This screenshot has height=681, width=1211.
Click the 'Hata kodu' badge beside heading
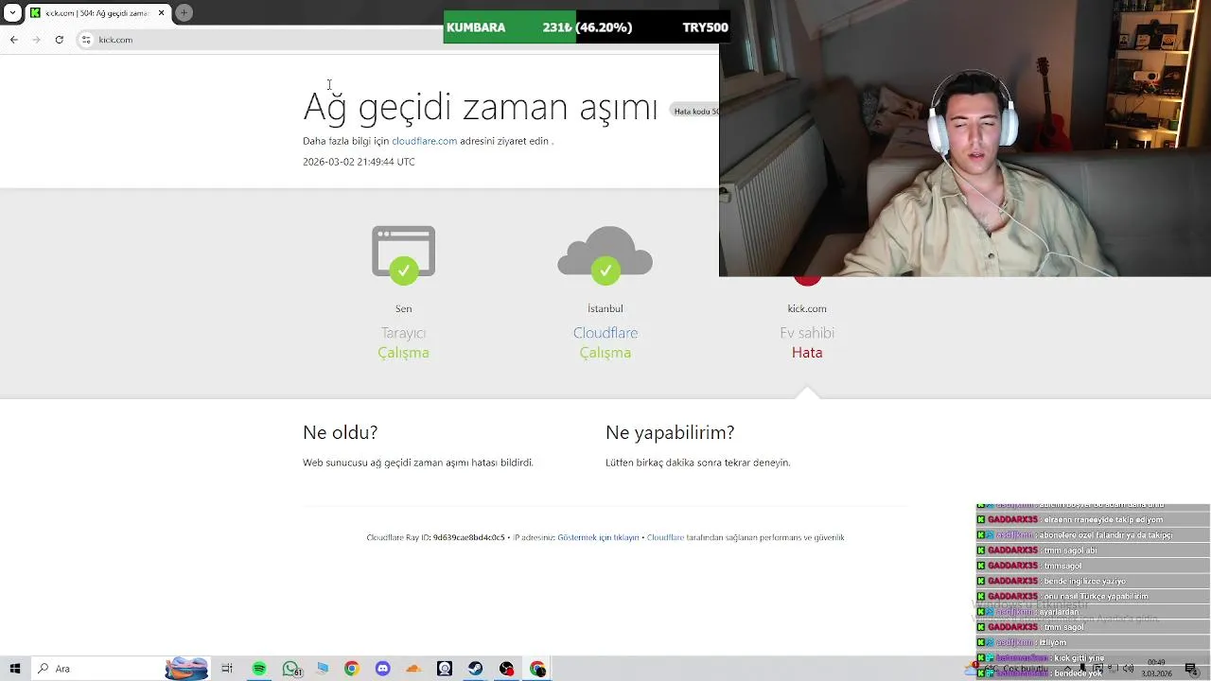pyautogui.click(x=694, y=111)
